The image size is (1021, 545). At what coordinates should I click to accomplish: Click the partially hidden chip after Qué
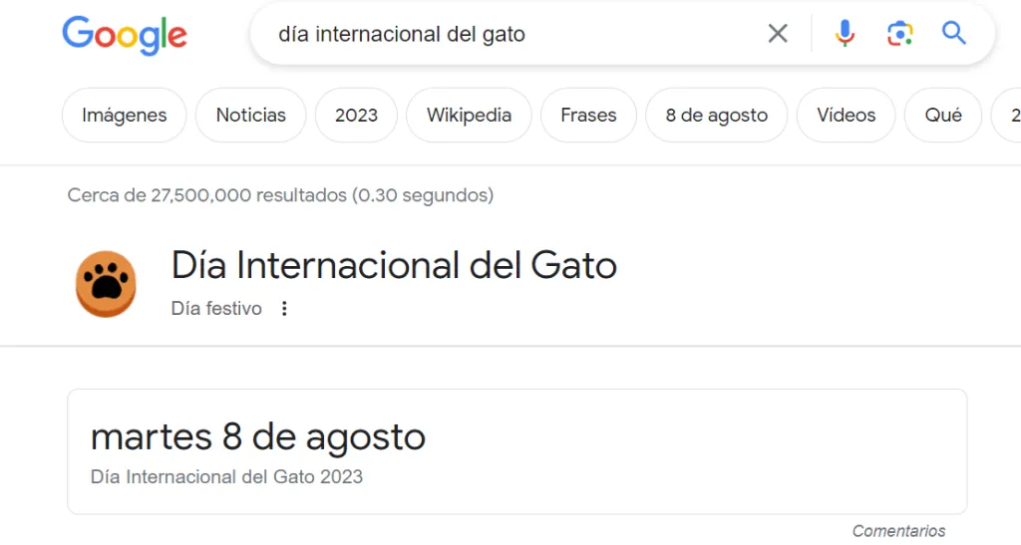pos(1009,116)
